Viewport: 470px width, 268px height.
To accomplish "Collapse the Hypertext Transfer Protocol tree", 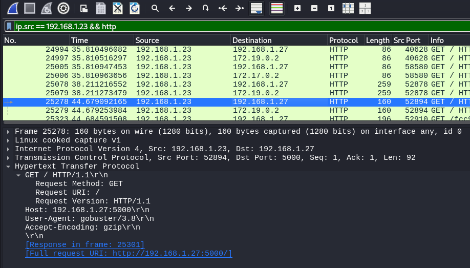I will click(8, 167).
